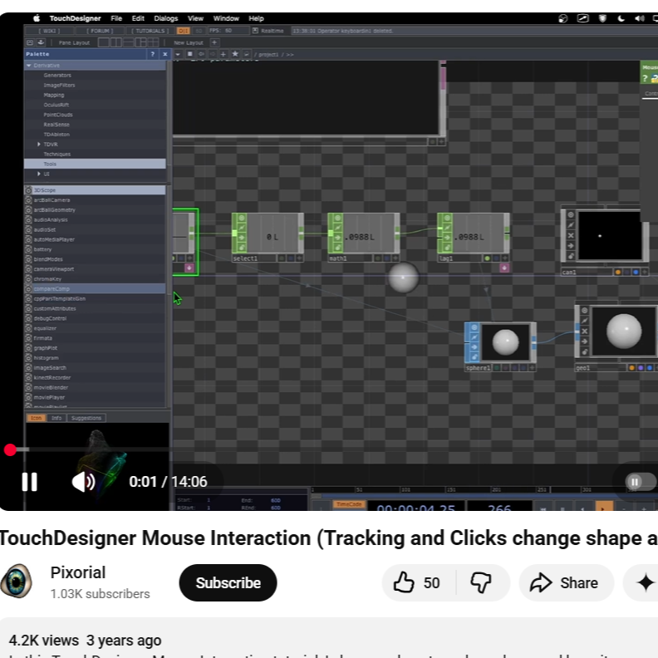Open the TouchDesigner app menu
This screenshot has height=658, width=658.
tap(75, 18)
